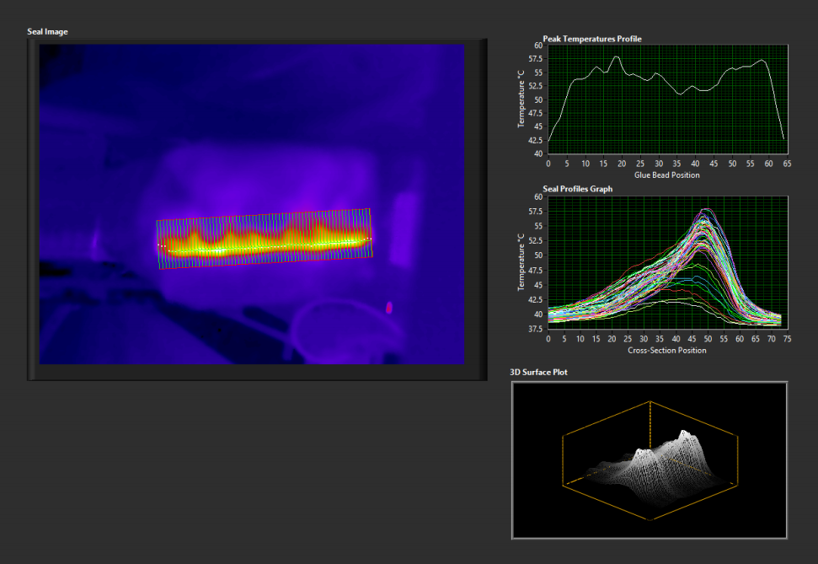The height and width of the screenshot is (564, 818).
Task: Select the Seal Image label
Action: click(48, 32)
